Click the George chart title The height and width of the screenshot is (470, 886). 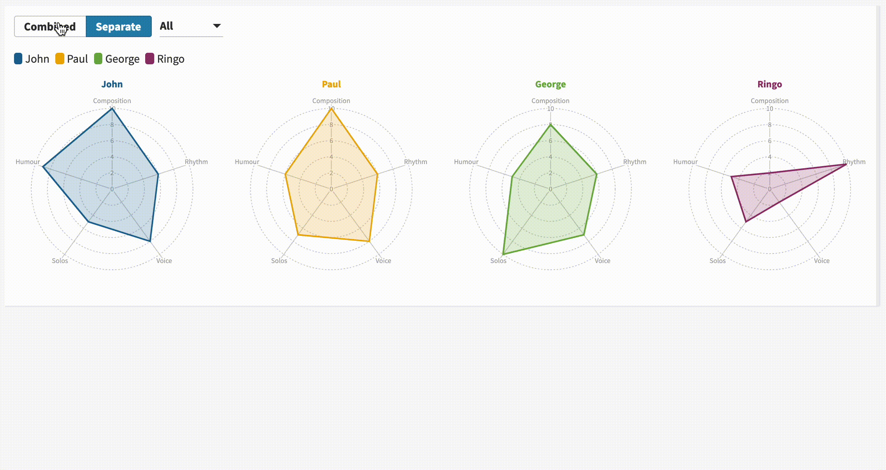(550, 84)
